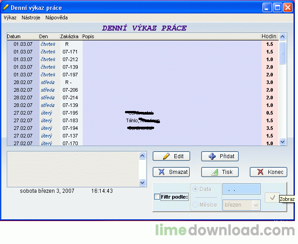Enable the Filtr podle checkbox

pyautogui.click(x=157, y=197)
